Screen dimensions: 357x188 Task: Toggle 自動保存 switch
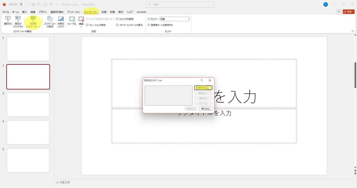[24, 4]
